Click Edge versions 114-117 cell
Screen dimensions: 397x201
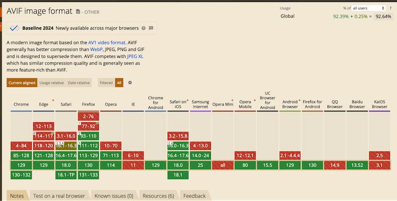click(44, 136)
